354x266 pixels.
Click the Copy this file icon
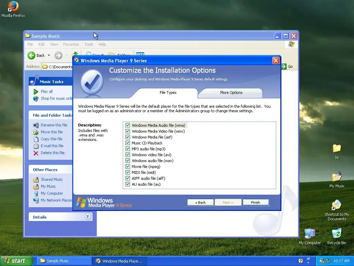(36, 139)
